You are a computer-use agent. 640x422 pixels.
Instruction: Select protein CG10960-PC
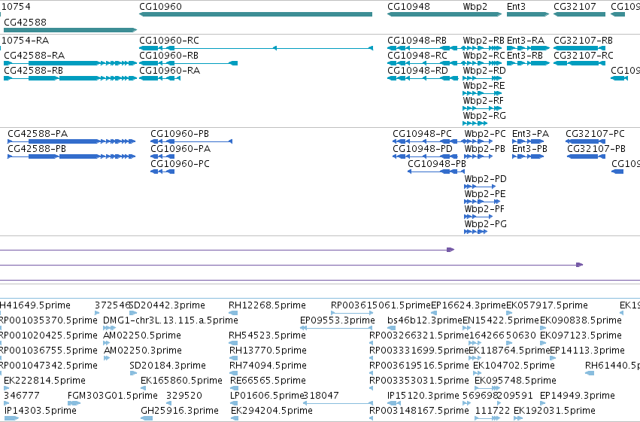click(x=180, y=164)
